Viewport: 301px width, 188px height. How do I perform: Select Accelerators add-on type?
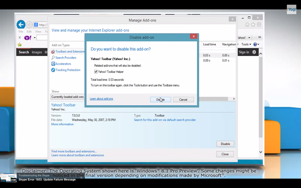(x=63, y=64)
